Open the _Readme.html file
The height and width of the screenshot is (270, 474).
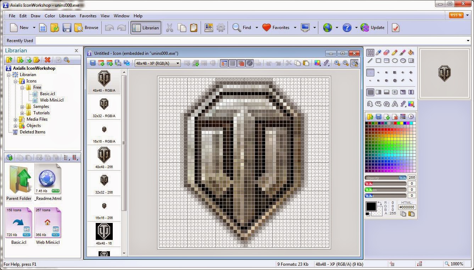[x=48, y=179]
